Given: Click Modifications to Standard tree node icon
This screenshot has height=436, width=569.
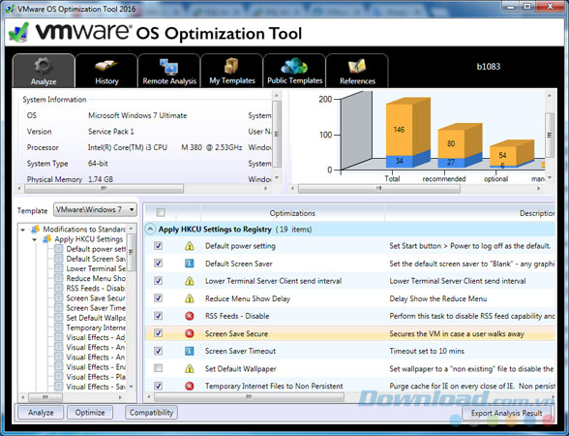Looking at the screenshot, I should pyautogui.click(x=35, y=230).
